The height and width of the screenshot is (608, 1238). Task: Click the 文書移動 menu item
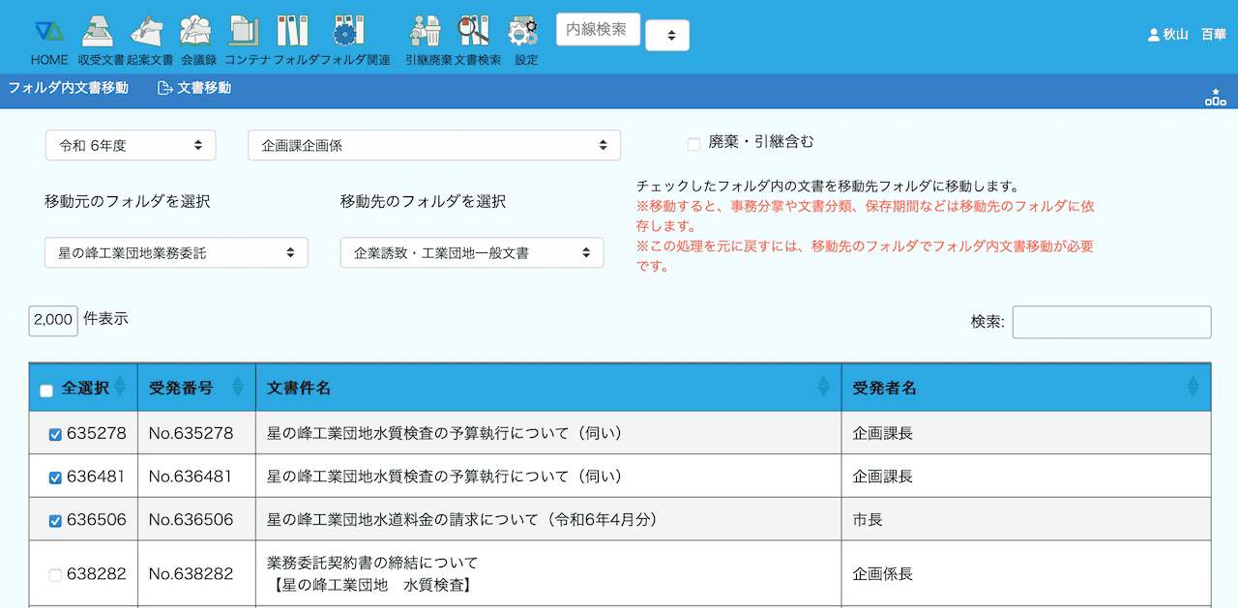click(195, 88)
